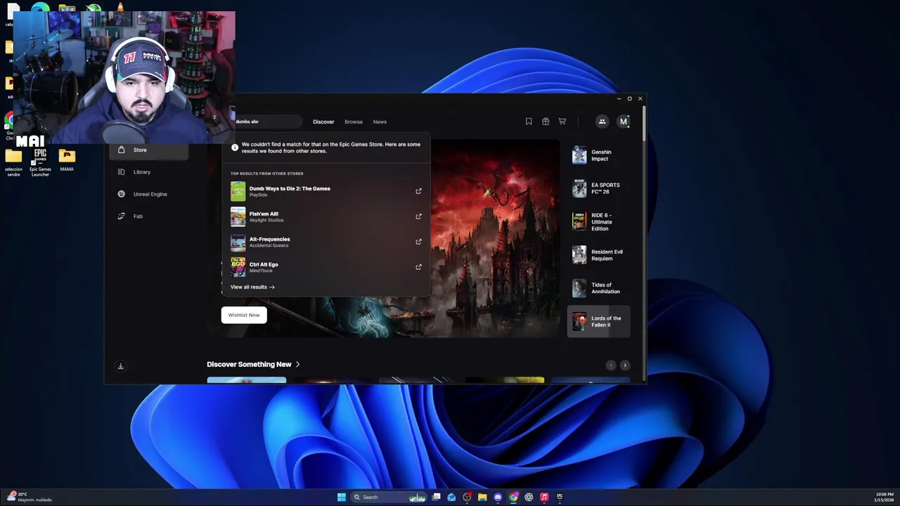Open Windows Start menu on taskbar
This screenshot has height=506, width=900.
click(x=342, y=497)
